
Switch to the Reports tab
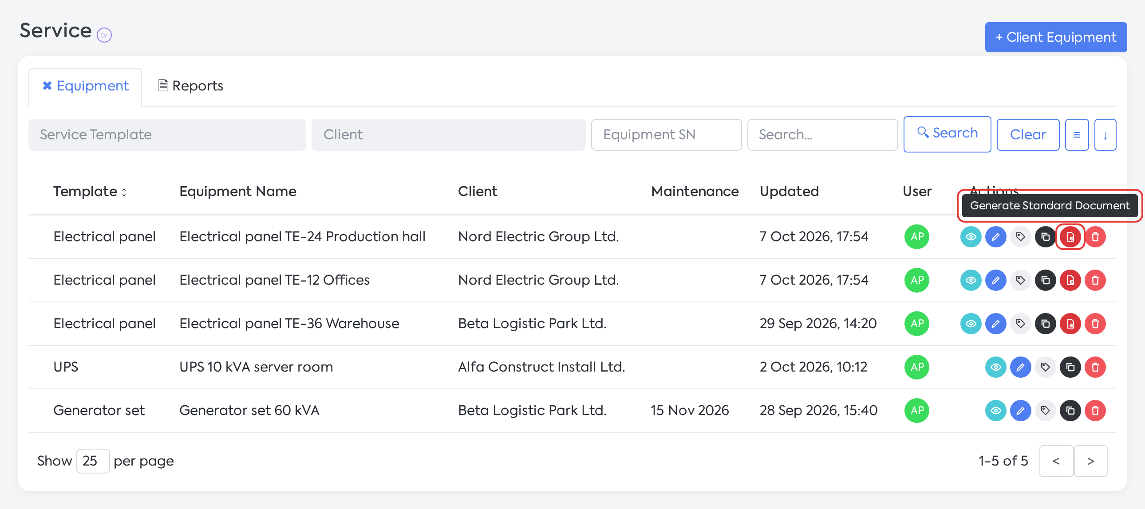pyautogui.click(x=191, y=86)
